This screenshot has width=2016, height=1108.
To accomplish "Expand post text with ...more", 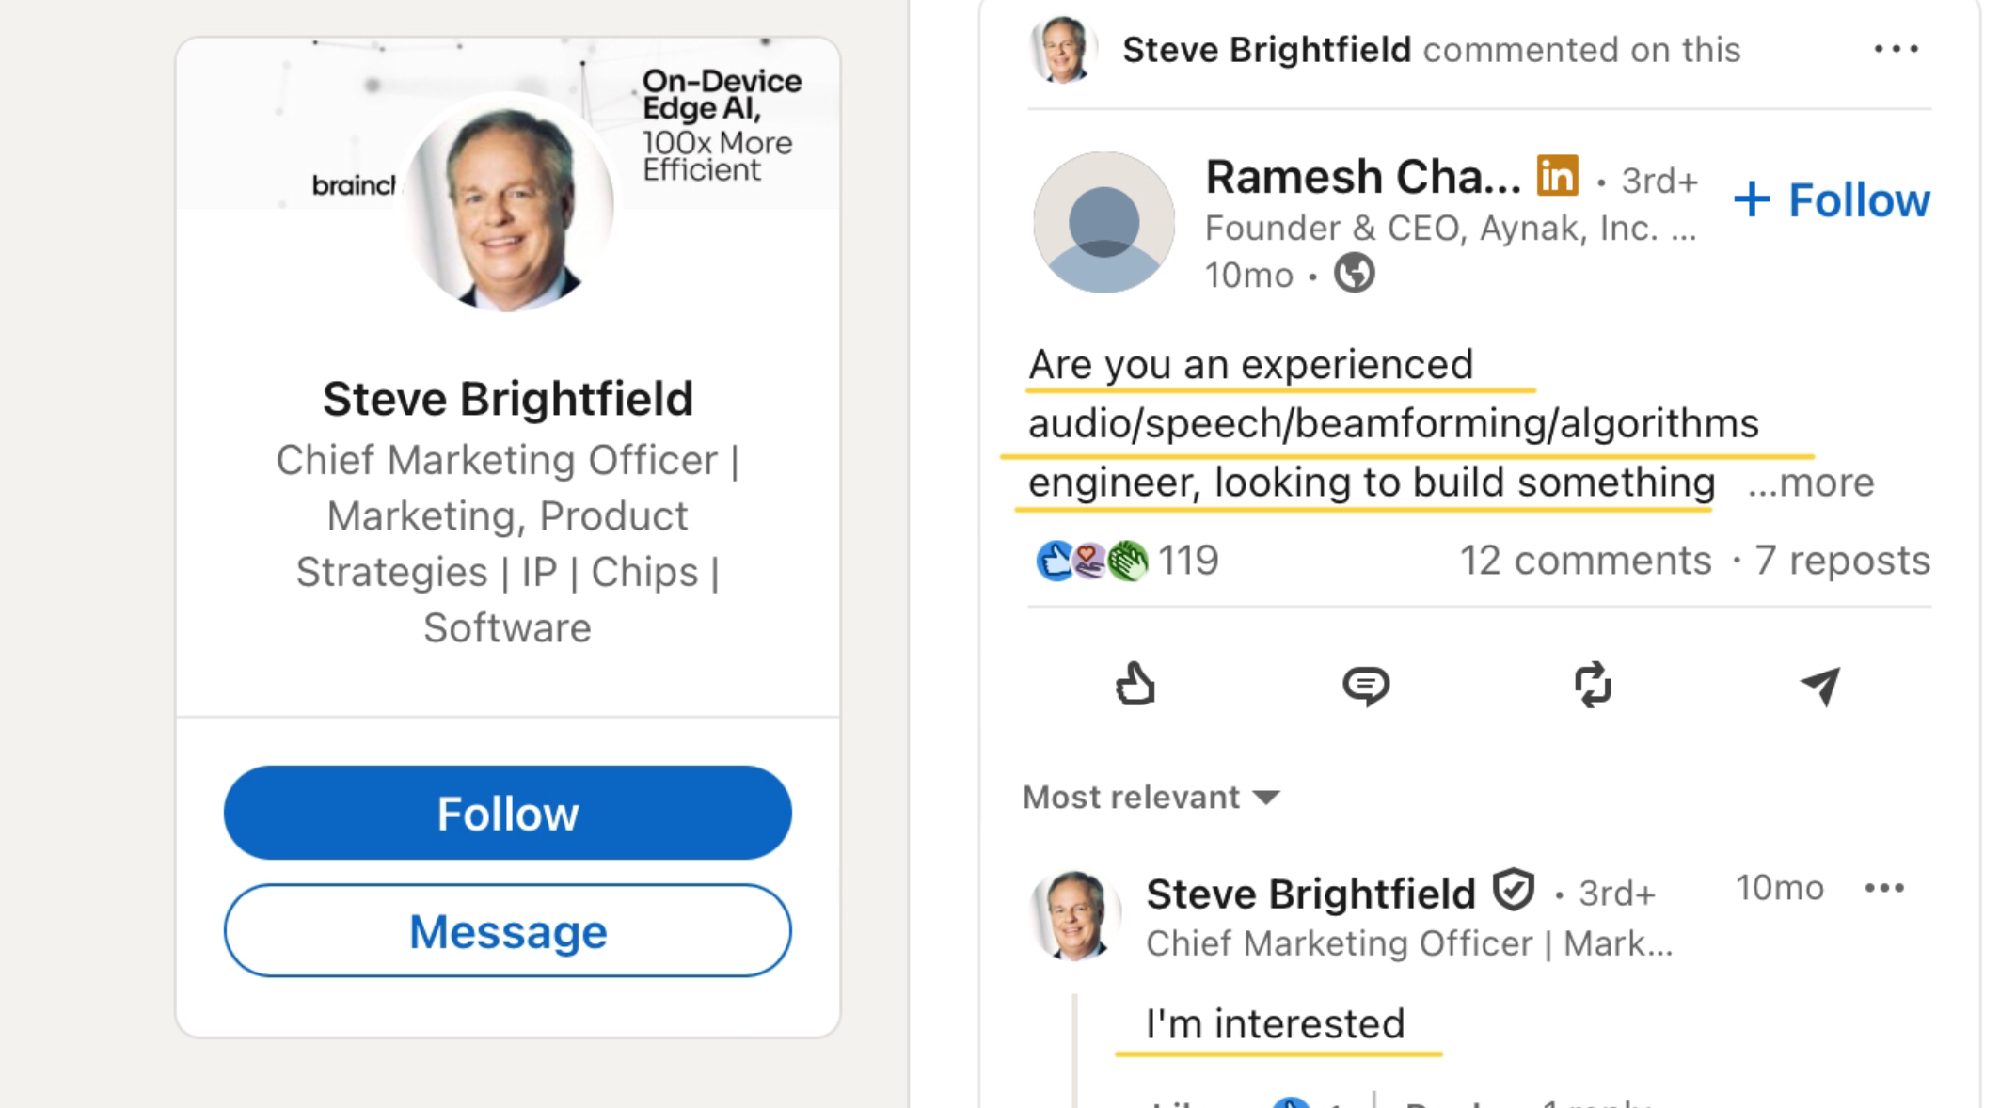I will (1811, 483).
